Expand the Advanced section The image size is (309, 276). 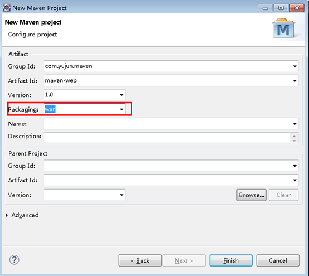[7, 215]
